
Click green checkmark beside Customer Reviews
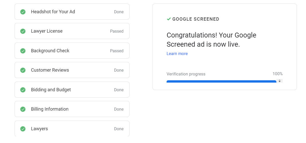[23, 70]
